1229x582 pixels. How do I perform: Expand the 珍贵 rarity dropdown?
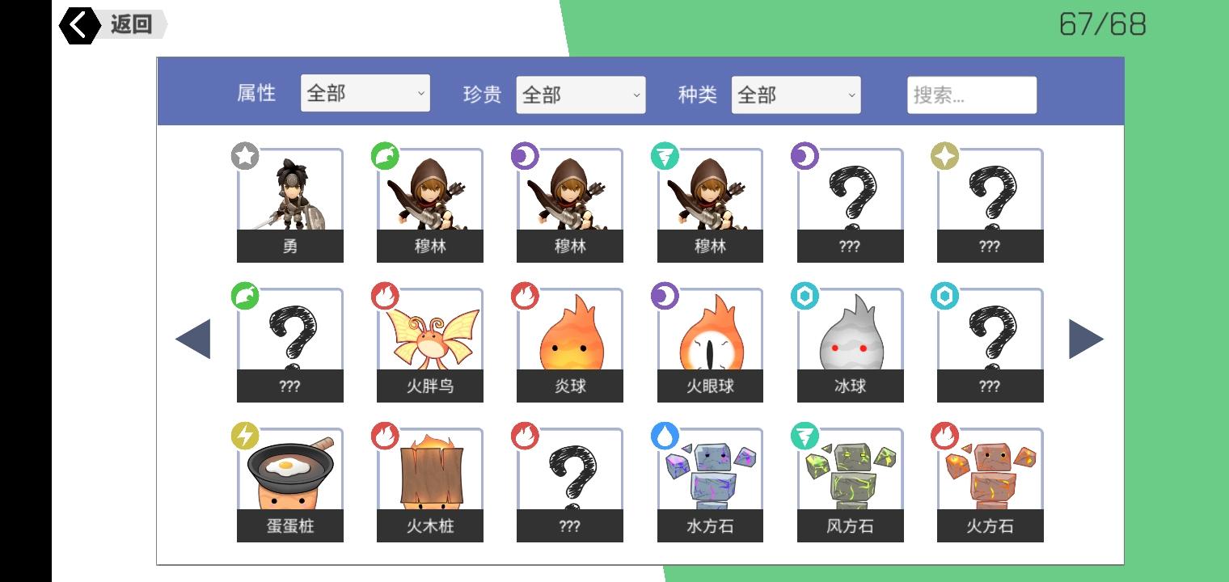tap(581, 95)
